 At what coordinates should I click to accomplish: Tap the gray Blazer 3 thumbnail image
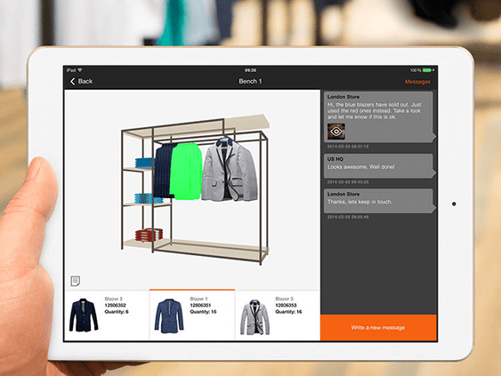(255, 317)
